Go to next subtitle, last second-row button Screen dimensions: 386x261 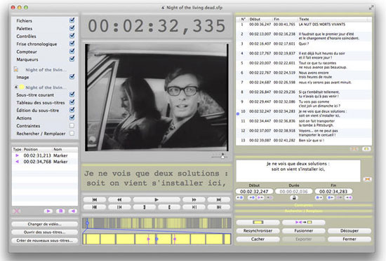pyautogui.click(x=218, y=207)
